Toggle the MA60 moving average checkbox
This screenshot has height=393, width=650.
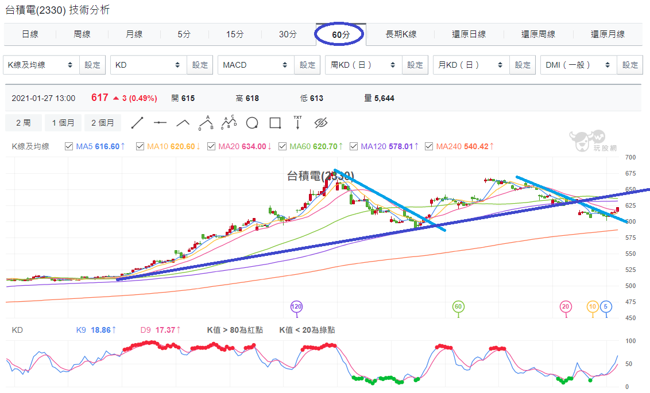(283, 146)
